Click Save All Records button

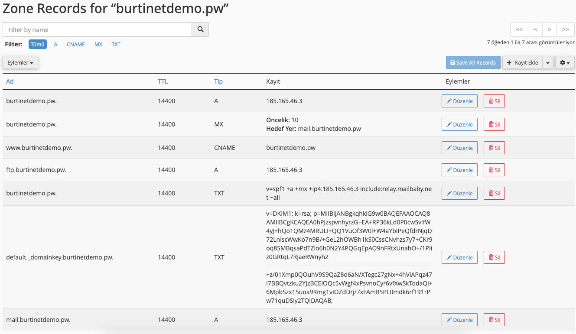(473, 62)
